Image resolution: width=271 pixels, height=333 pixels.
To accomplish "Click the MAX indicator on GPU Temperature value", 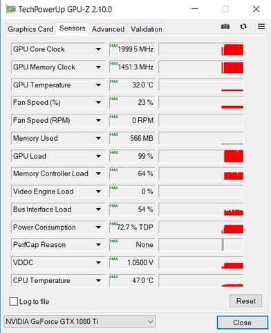I will 114,81.
